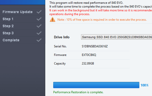Click the Step 1 checkmark icon
This screenshot has height=96, width=152.
39,19
